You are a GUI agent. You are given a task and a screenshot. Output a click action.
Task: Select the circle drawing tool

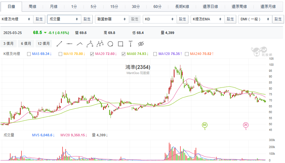click(110, 44)
